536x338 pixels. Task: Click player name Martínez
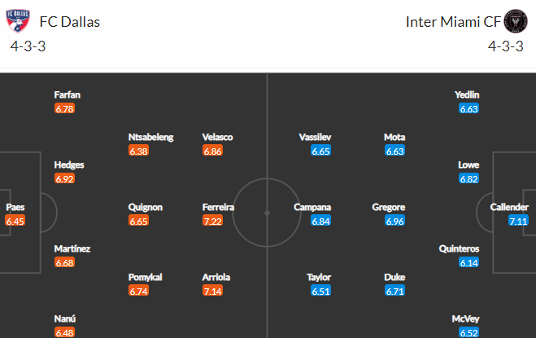pos(72,248)
